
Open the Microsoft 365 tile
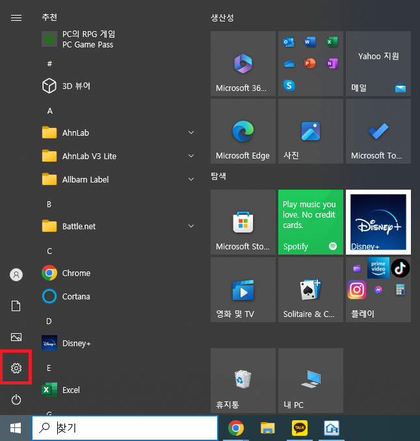coord(243,64)
